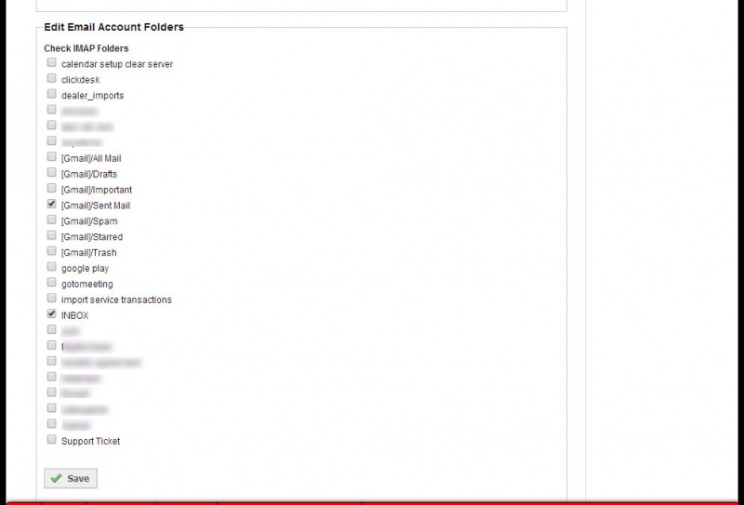This screenshot has width=744, height=505.
Task: Click the green checkmark on Save
Action: pyautogui.click(x=56, y=478)
